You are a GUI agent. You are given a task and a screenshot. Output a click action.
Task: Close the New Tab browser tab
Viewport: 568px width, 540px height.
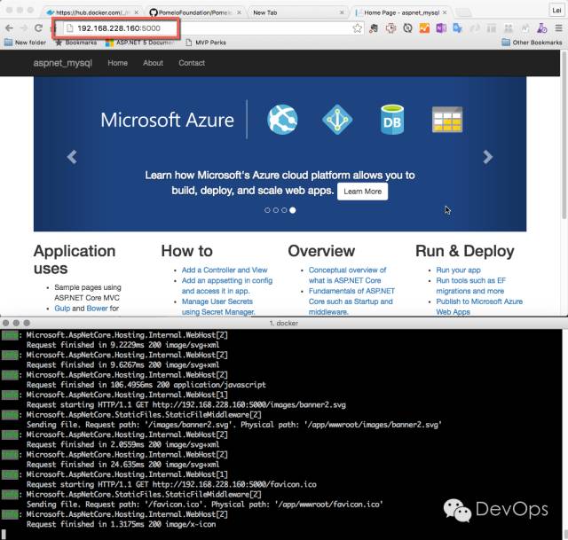(342, 12)
